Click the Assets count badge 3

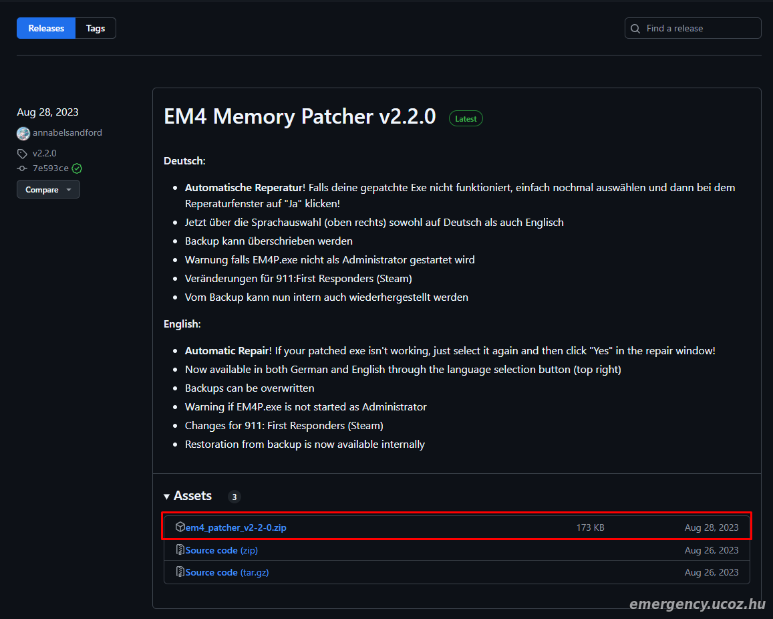pyautogui.click(x=234, y=497)
